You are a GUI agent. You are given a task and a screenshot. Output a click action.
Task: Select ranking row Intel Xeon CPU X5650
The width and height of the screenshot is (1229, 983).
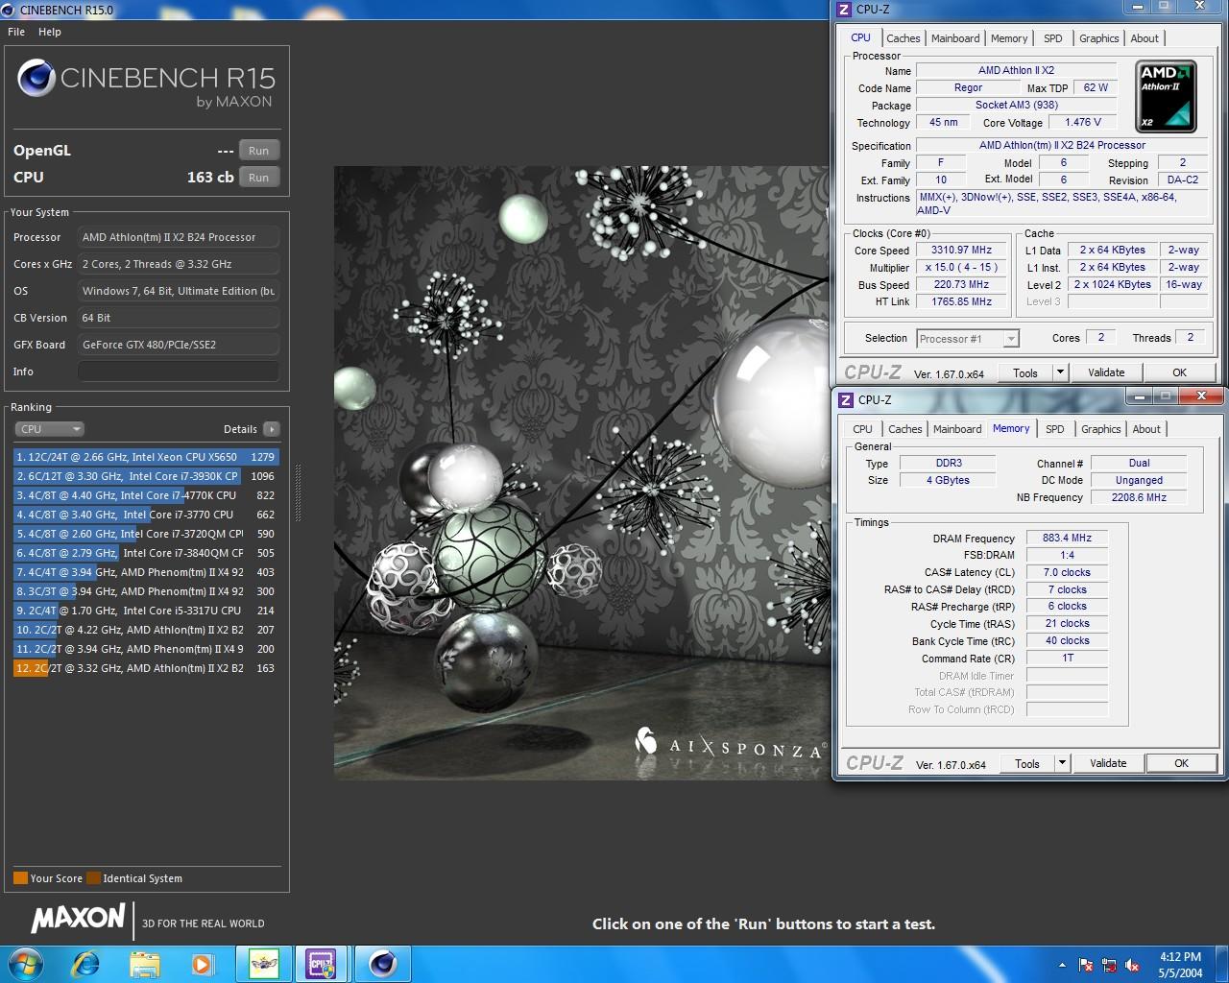coord(145,457)
